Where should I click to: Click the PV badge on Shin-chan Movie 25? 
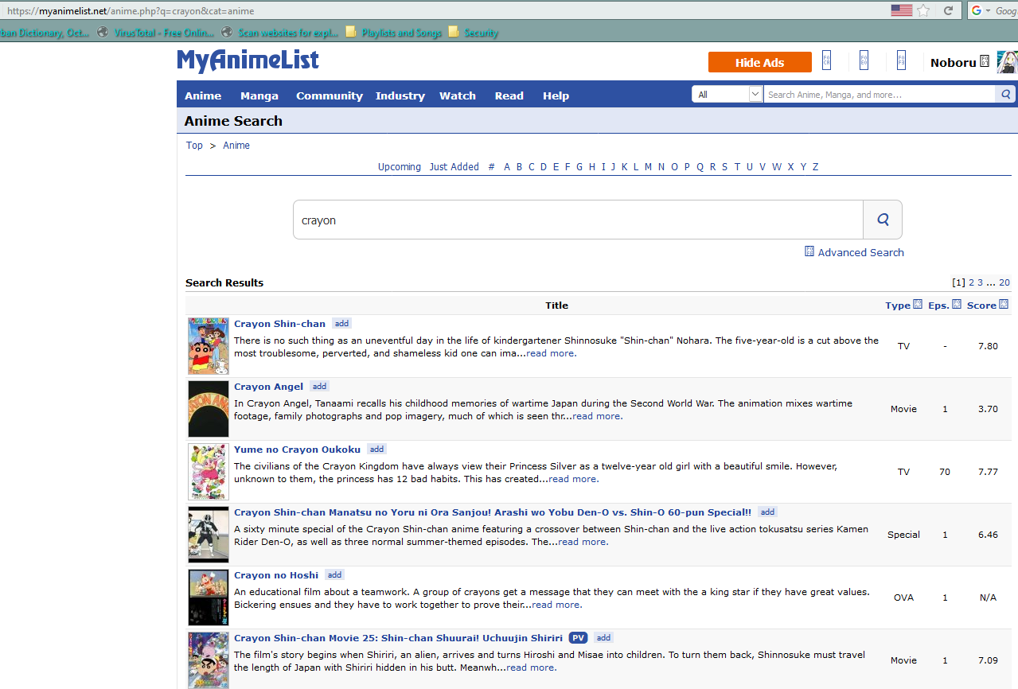click(579, 638)
